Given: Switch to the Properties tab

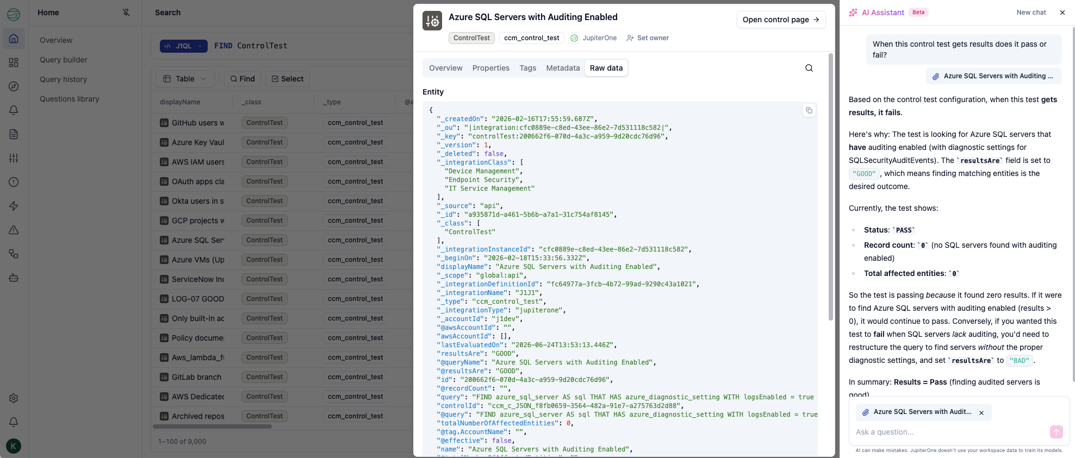Looking at the screenshot, I should pyautogui.click(x=491, y=68).
